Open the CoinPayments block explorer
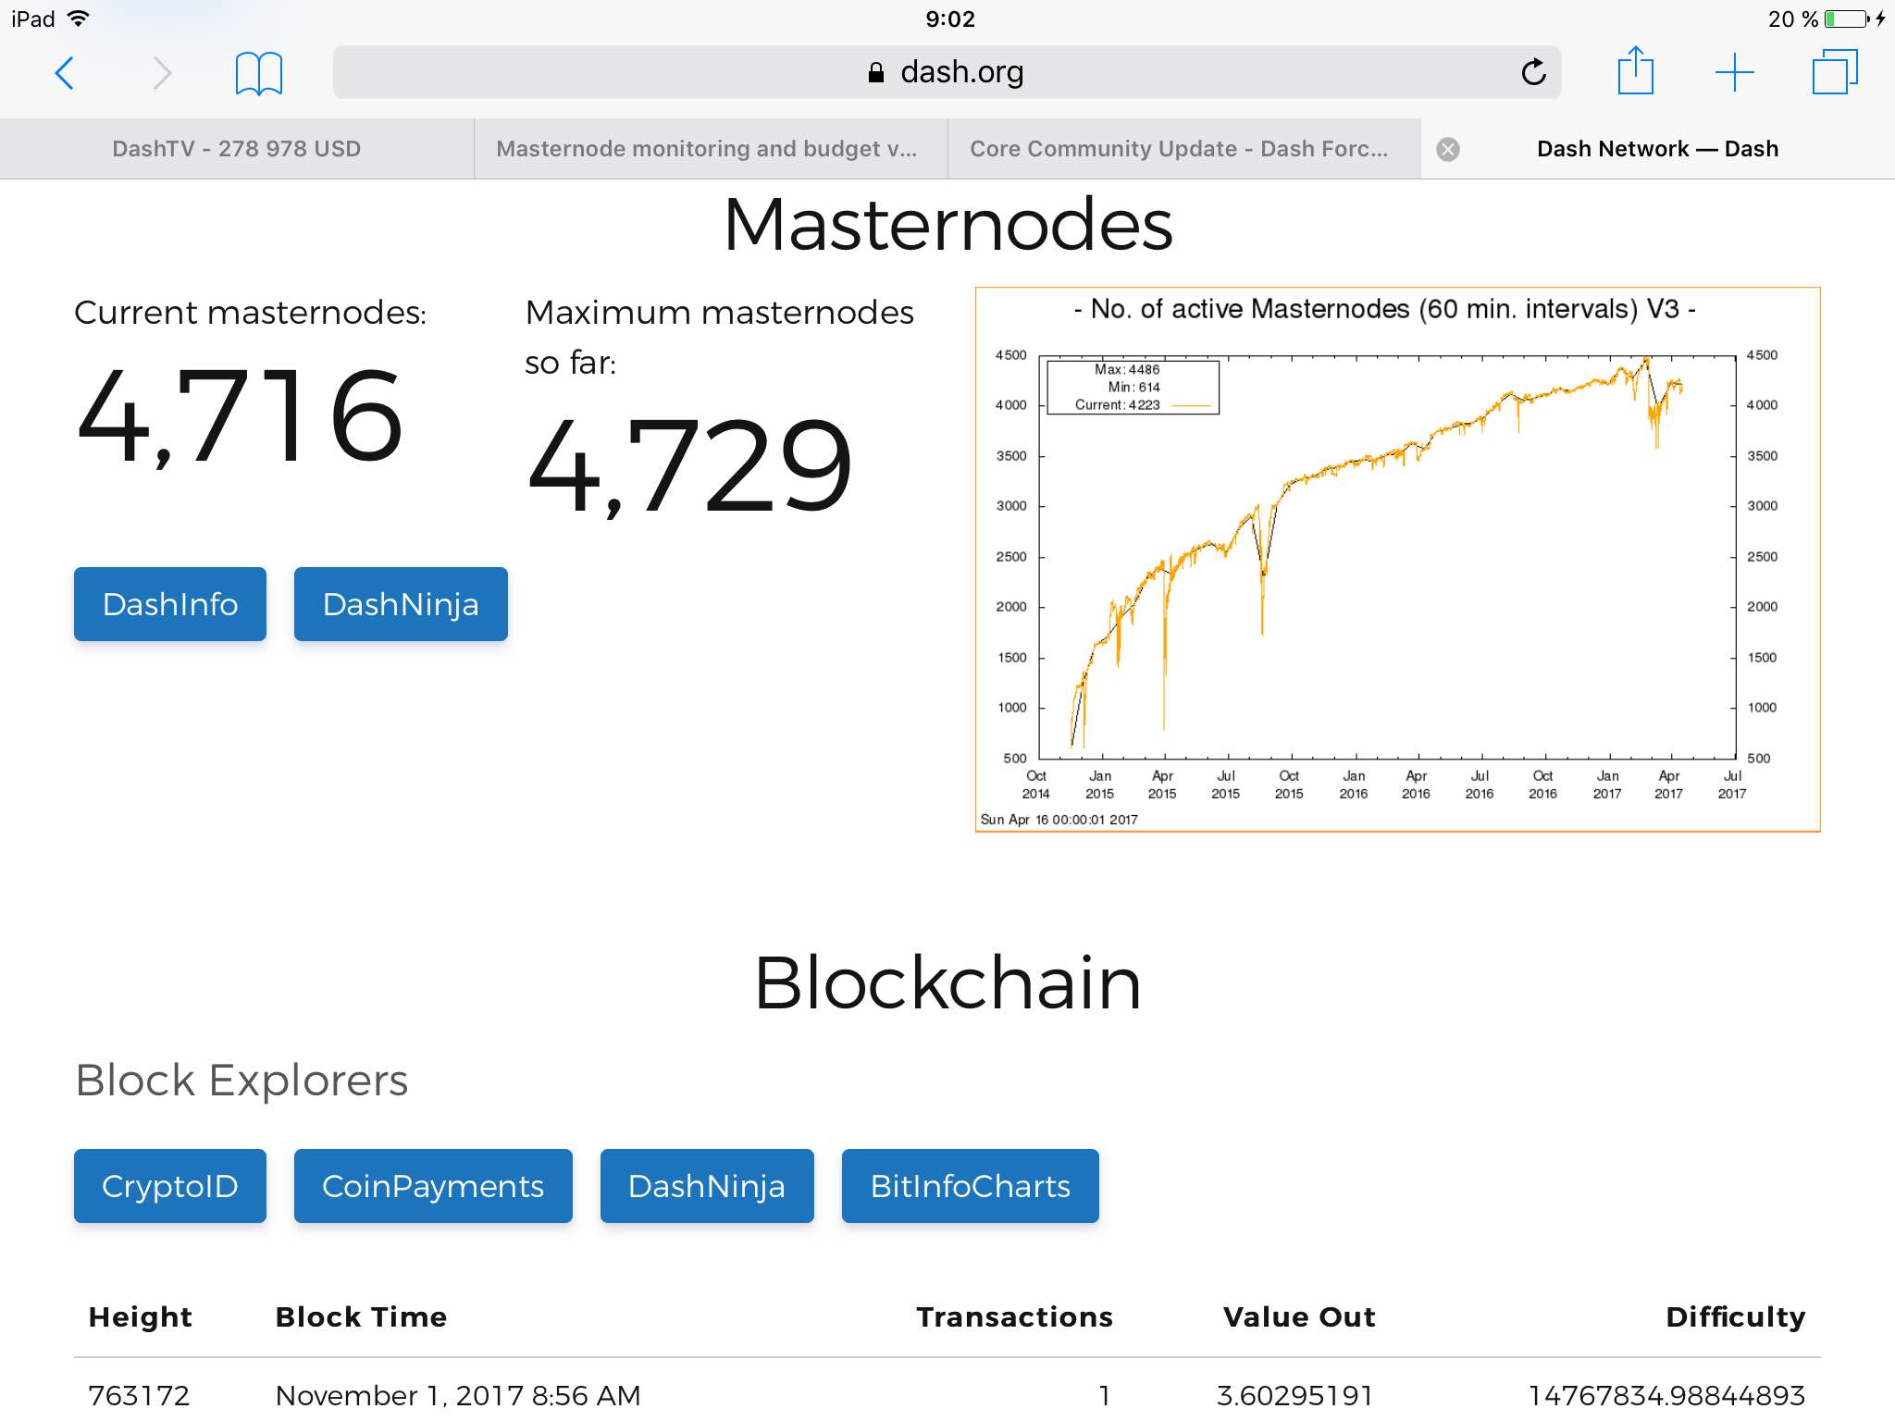Screen dimensions: 1895x1421 [x=433, y=1186]
